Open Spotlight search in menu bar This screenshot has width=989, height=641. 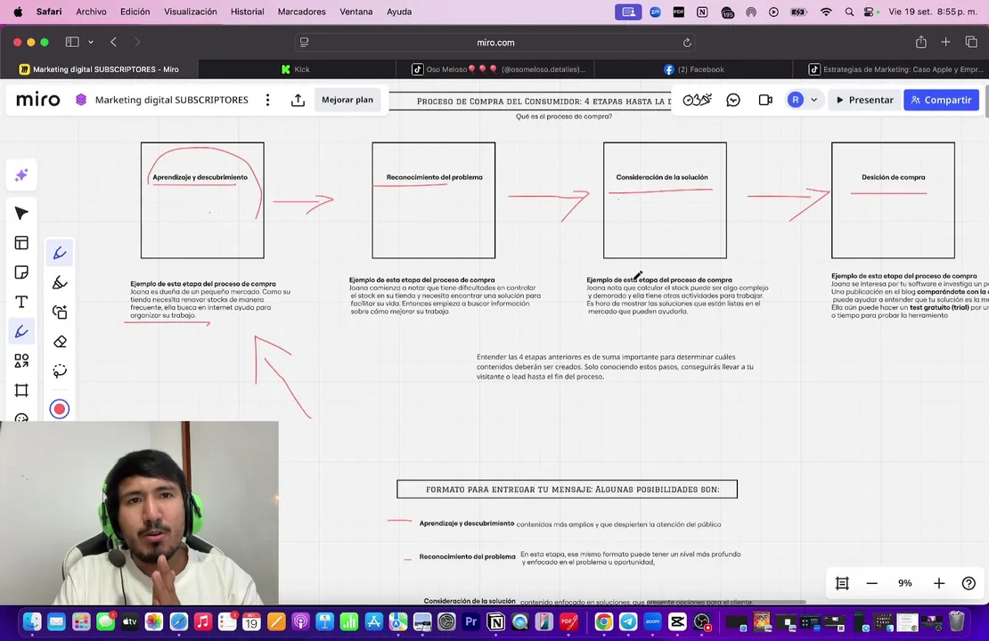[849, 12]
